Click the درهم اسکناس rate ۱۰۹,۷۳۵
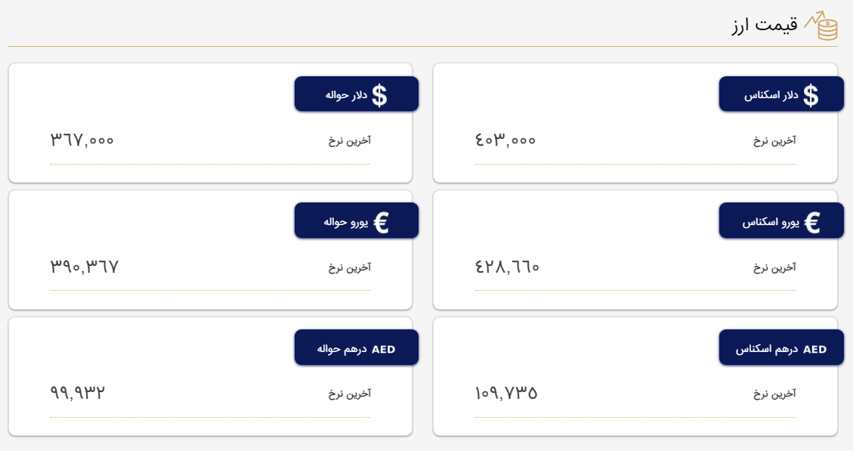The image size is (853, 451). [x=506, y=393]
